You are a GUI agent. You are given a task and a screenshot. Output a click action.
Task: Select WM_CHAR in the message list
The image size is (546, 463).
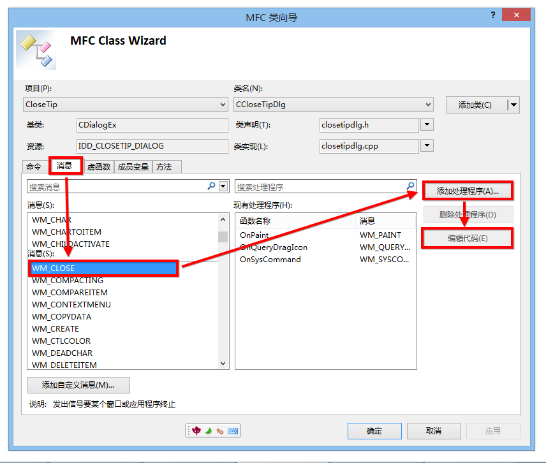122,220
